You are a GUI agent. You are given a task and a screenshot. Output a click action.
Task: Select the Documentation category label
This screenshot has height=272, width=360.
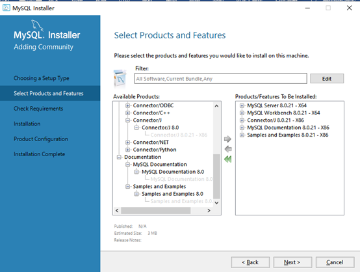[142, 157]
